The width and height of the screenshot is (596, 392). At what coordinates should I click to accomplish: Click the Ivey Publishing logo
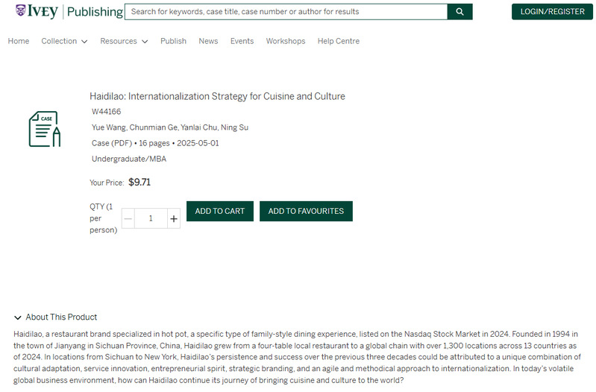pos(69,12)
